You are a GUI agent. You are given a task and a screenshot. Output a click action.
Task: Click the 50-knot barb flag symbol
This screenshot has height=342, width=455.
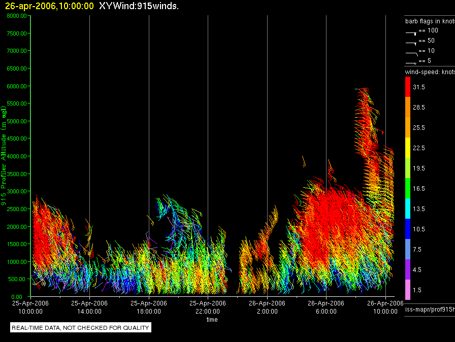(411, 44)
